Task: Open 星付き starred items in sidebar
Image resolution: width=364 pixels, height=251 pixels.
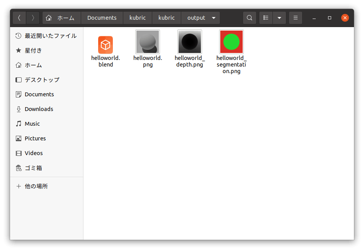Action: pos(46,50)
